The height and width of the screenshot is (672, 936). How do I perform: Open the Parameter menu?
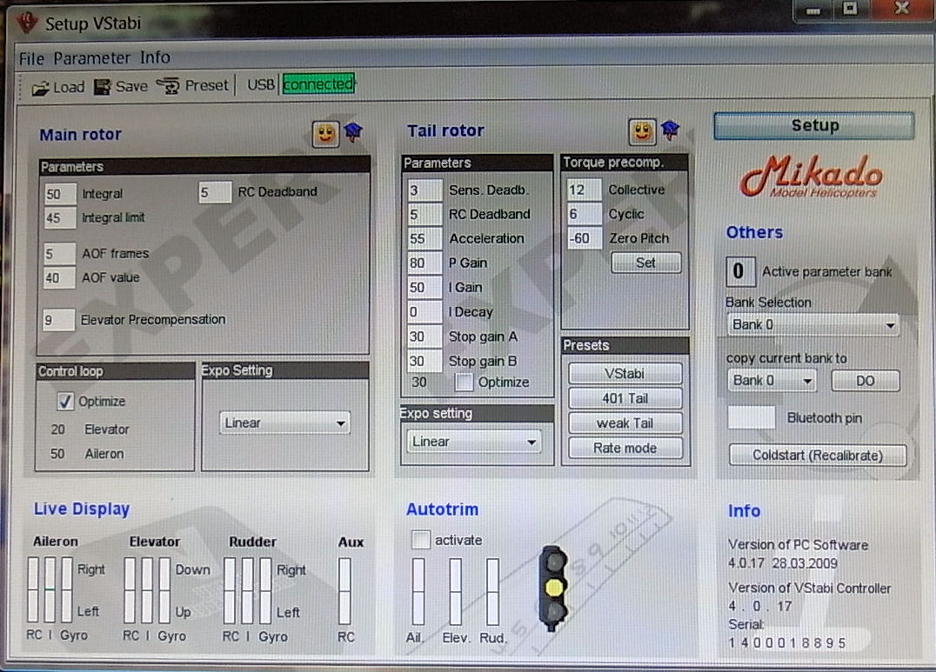coord(92,58)
